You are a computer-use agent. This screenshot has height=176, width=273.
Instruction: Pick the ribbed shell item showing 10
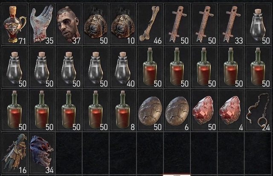pos(123,24)
